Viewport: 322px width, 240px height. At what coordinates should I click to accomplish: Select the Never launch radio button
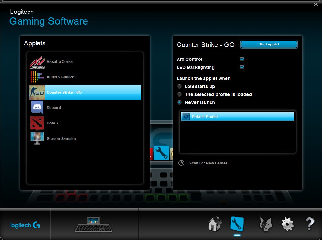tap(179, 102)
